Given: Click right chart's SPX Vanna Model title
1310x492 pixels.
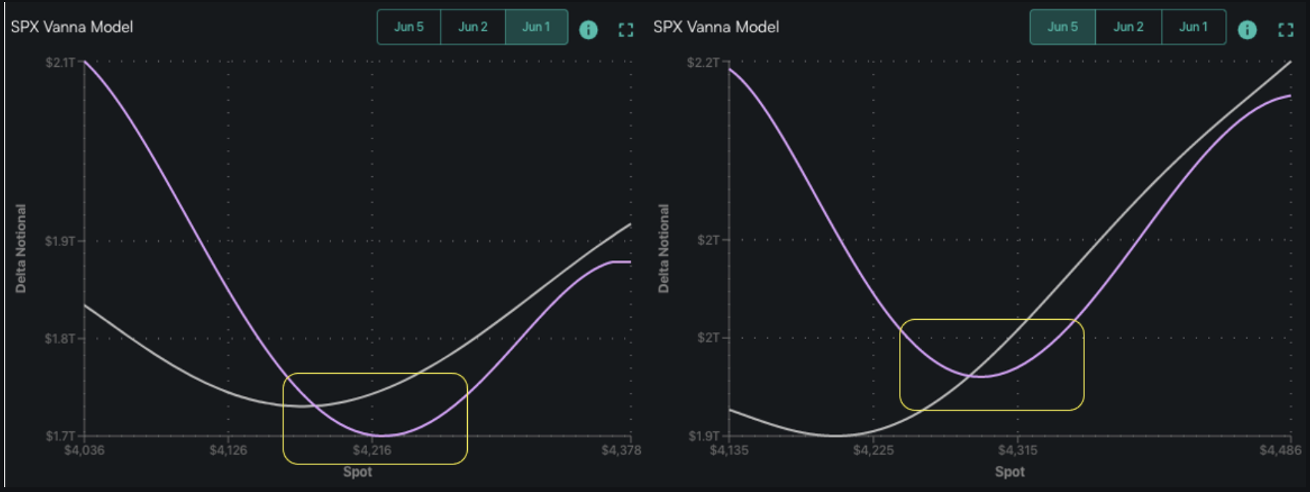Looking at the screenshot, I should pos(716,27).
